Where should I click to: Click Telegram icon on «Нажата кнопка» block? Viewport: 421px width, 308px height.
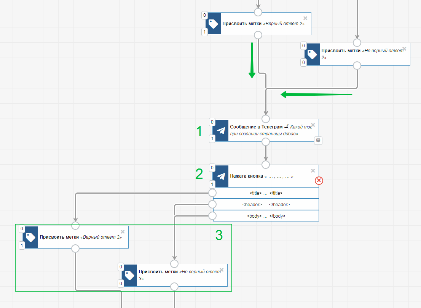[x=221, y=176]
